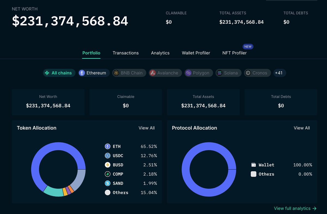Expand the +41 more chains list
The height and width of the screenshot is (214, 327).
pos(280,73)
